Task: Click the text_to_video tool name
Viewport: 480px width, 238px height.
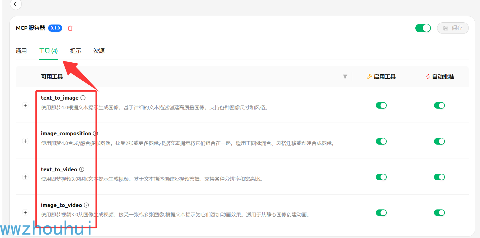Action: [59, 169]
